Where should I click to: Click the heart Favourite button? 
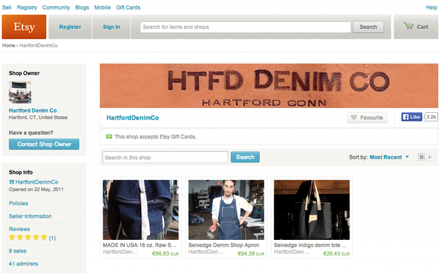coord(367,118)
